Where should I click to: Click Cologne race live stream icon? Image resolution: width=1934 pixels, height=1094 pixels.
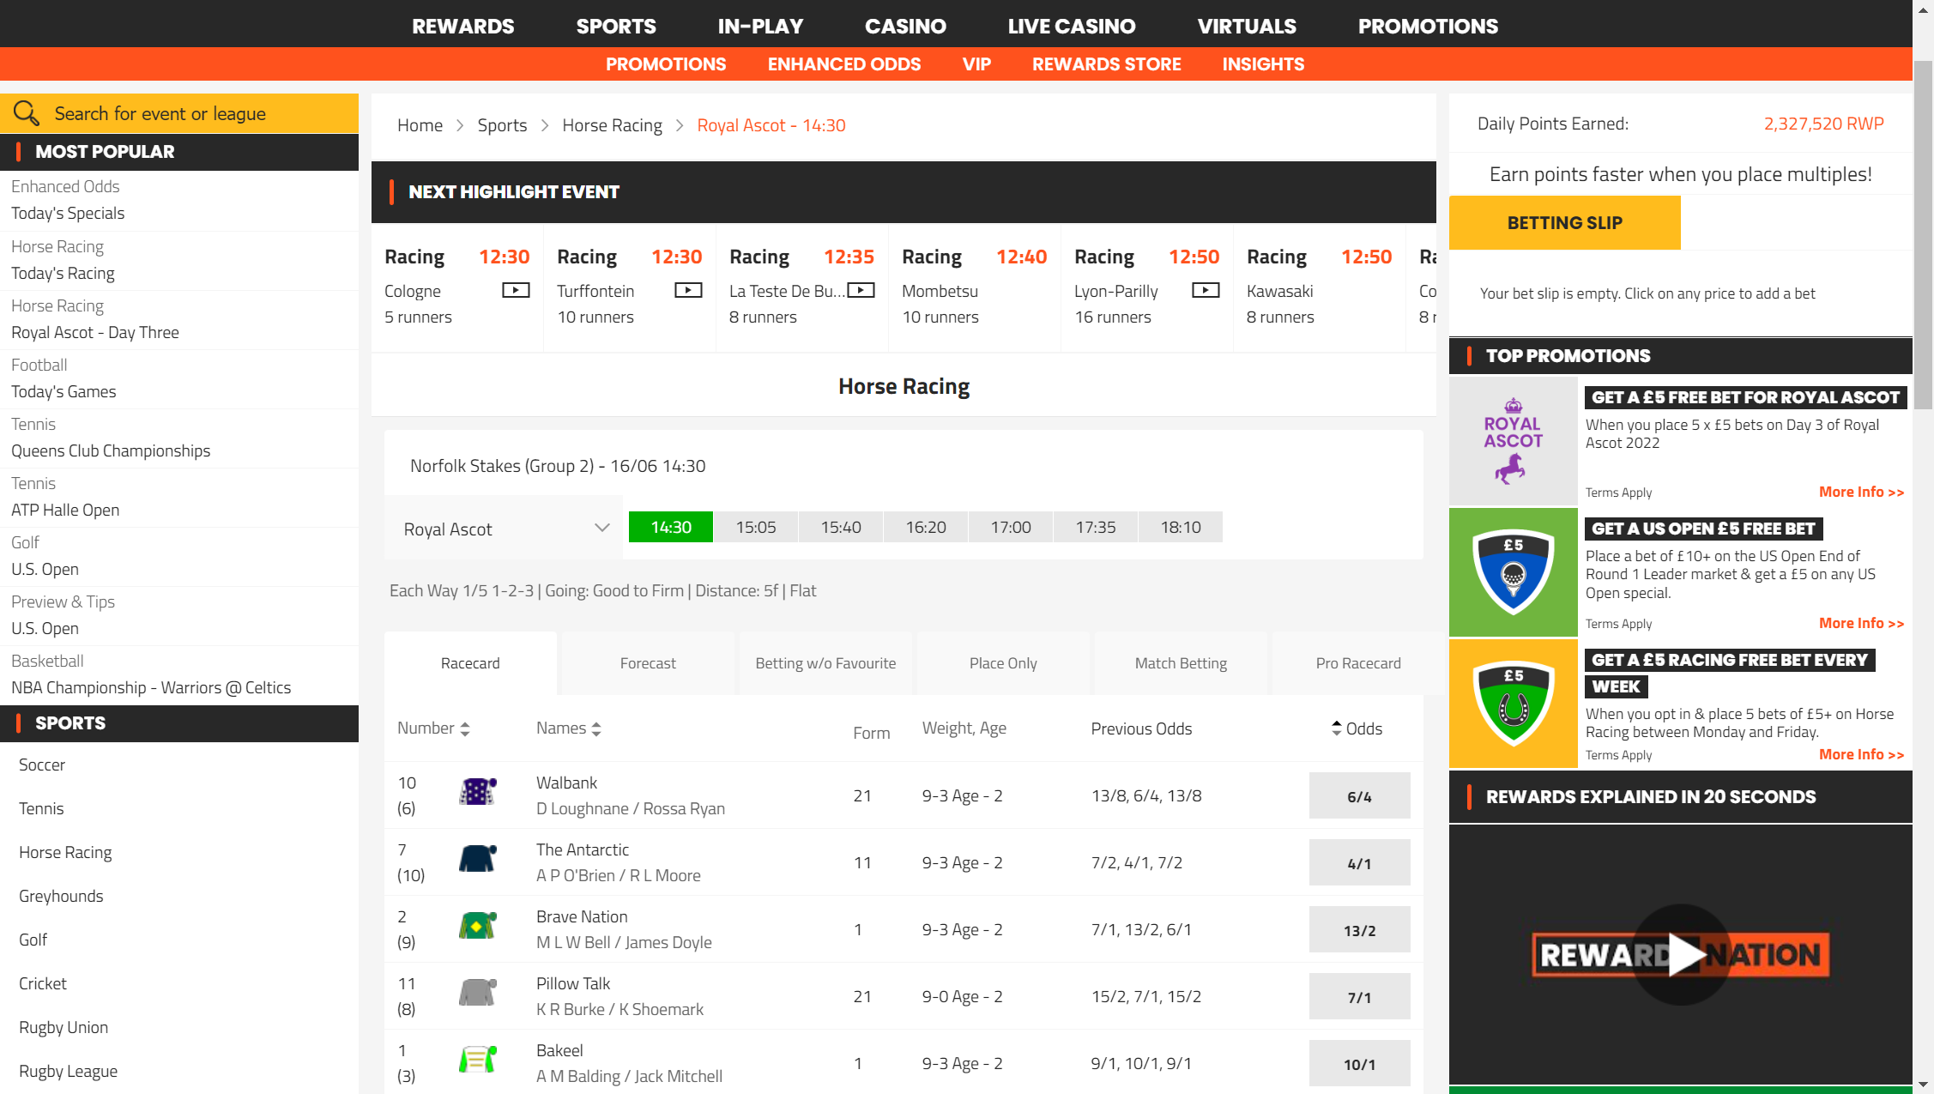click(x=516, y=290)
